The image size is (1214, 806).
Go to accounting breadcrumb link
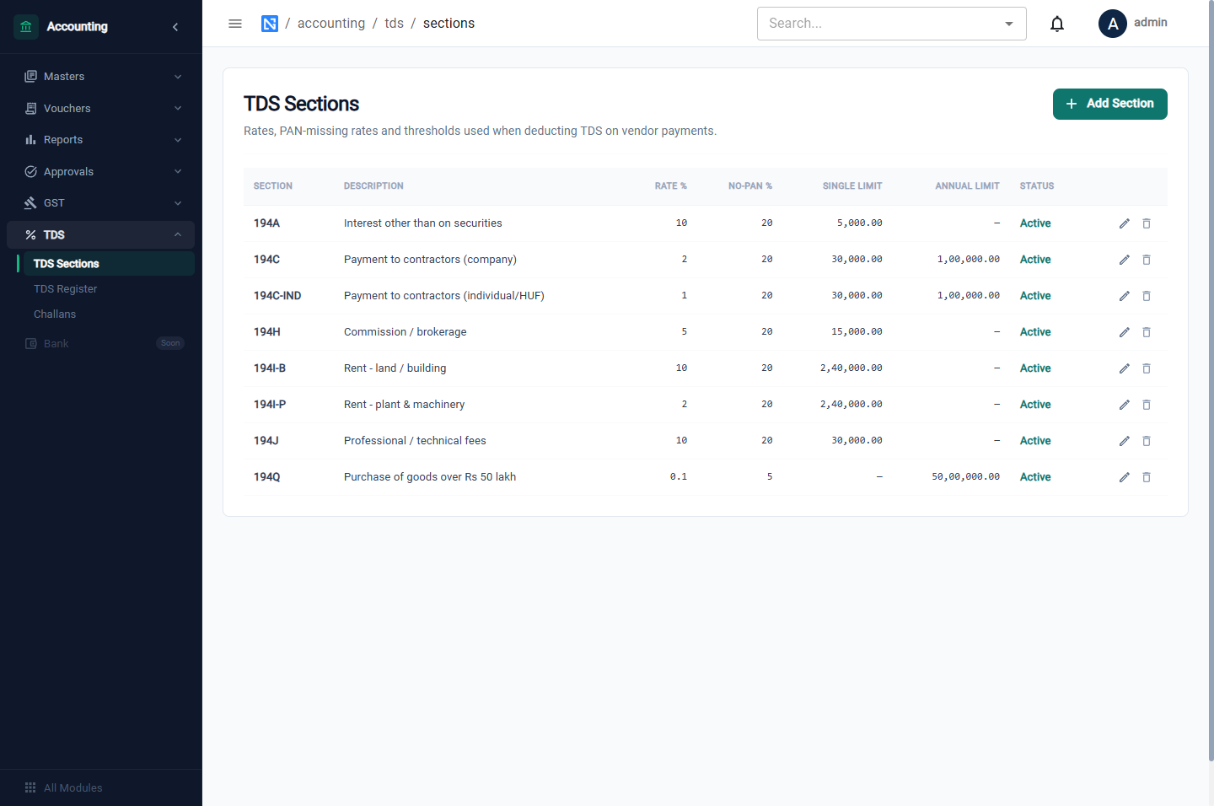click(331, 24)
